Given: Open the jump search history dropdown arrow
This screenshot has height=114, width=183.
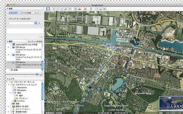Looking at the screenshot, I should pyautogui.click(x=35, y=23).
